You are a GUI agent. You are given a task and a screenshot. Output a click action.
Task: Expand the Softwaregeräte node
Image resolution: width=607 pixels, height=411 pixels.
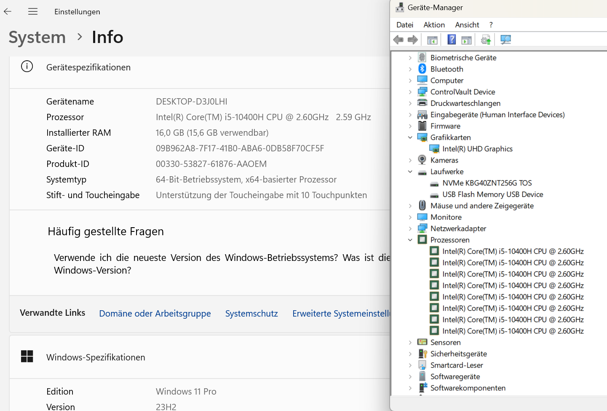[x=410, y=376]
